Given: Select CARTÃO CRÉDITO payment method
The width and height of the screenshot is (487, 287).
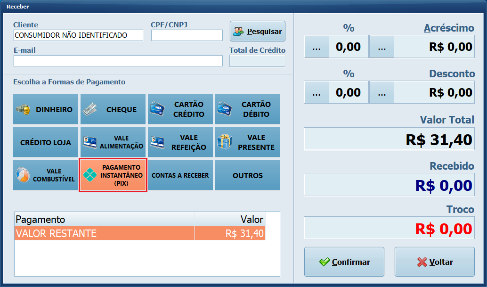Looking at the screenshot, I should pos(180,109).
